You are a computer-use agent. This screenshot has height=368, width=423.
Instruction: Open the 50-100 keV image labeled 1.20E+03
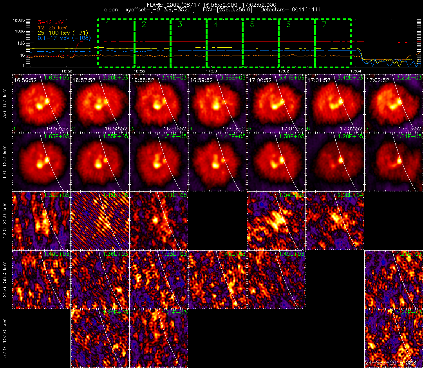click(159, 338)
